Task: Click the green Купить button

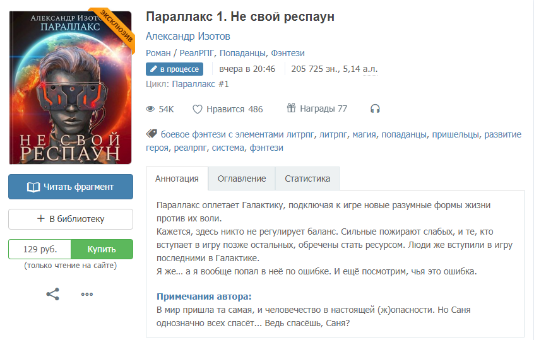Action: coord(102,249)
